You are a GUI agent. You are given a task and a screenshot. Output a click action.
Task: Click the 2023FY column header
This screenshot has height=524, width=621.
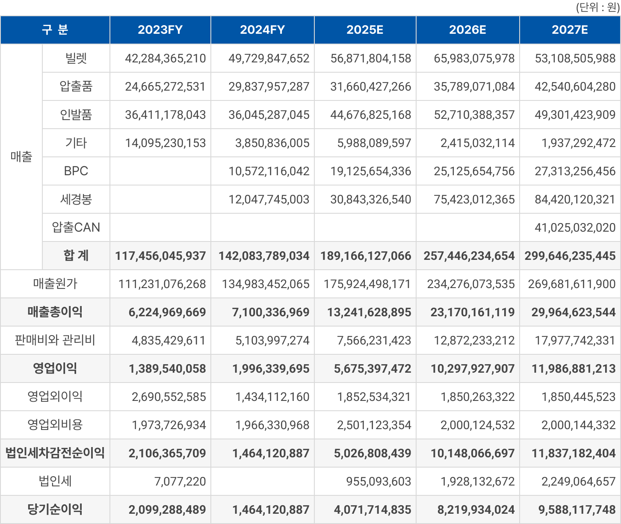[x=160, y=30]
